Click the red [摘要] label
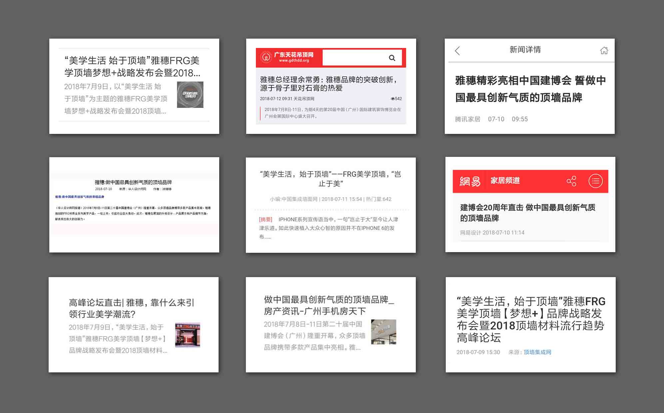The width and height of the screenshot is (664, 413). tap(266, 219)
